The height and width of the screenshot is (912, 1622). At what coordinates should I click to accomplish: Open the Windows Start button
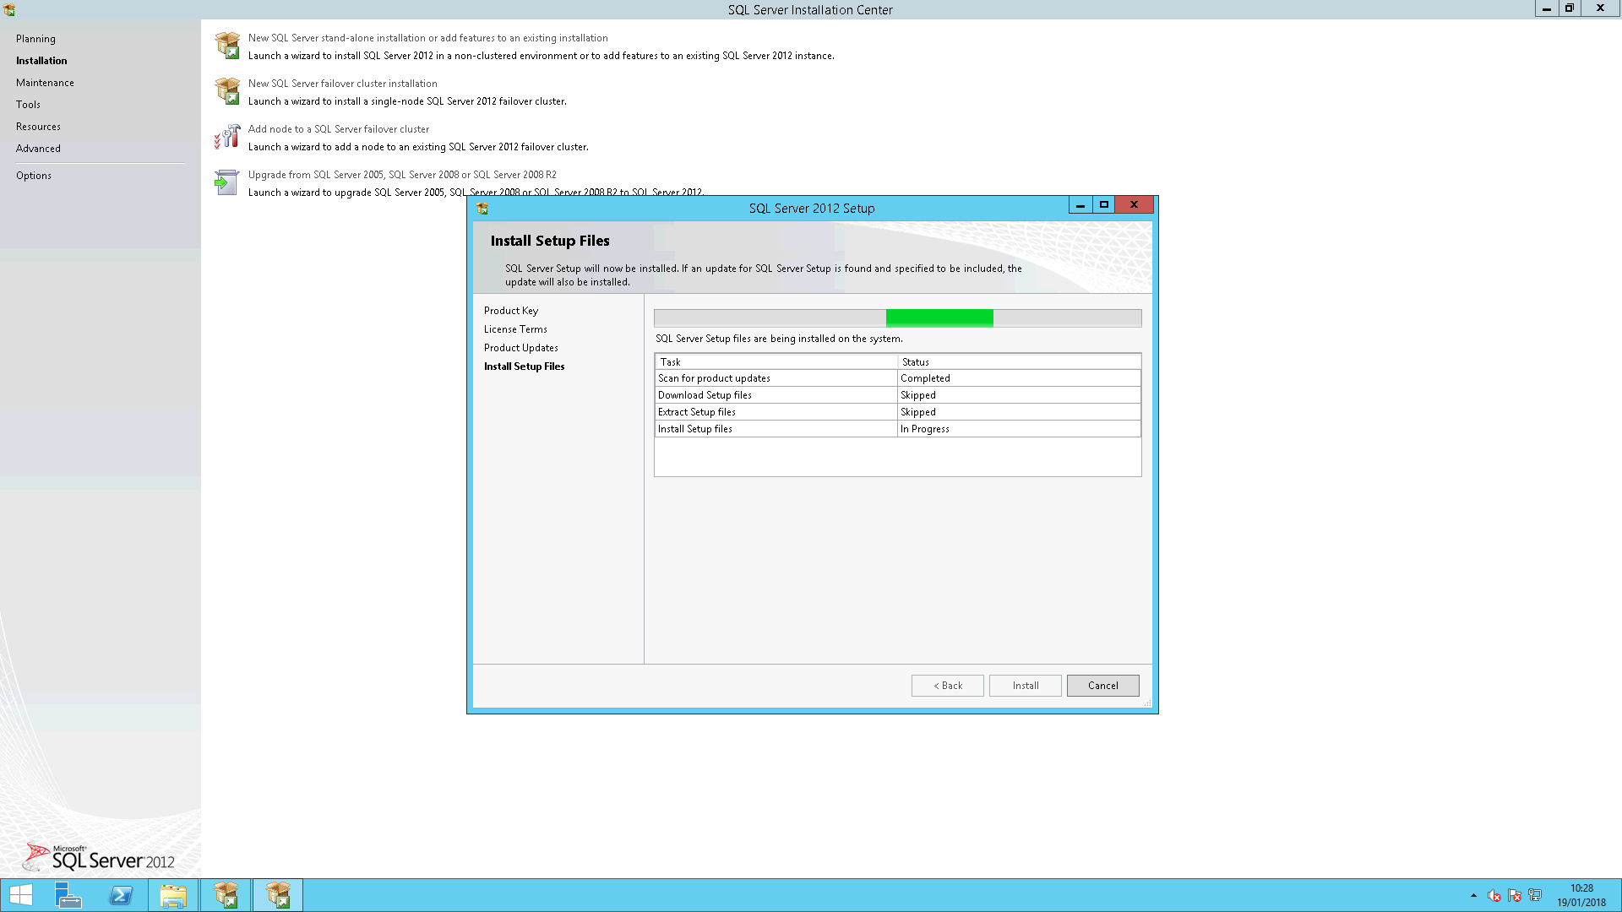click(x=21, y=895)
